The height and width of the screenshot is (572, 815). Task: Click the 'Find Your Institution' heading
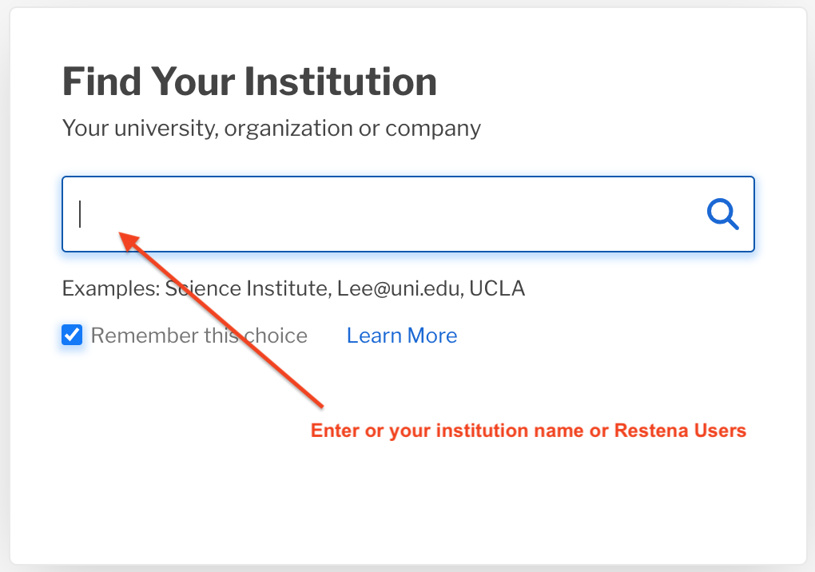[x=249, y=81]
